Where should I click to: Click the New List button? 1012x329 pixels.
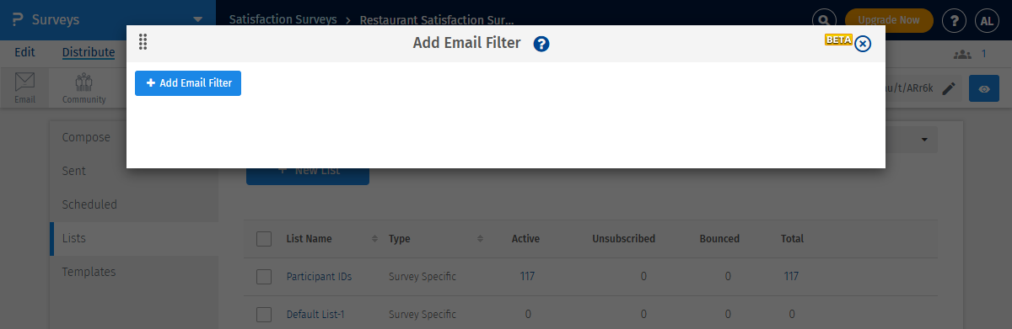click(308, 171)
